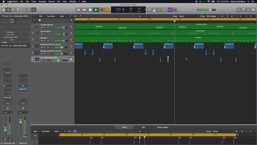Open the Note Pads button
The width and height of the screenshot is (257, 145).
[244, 10]
